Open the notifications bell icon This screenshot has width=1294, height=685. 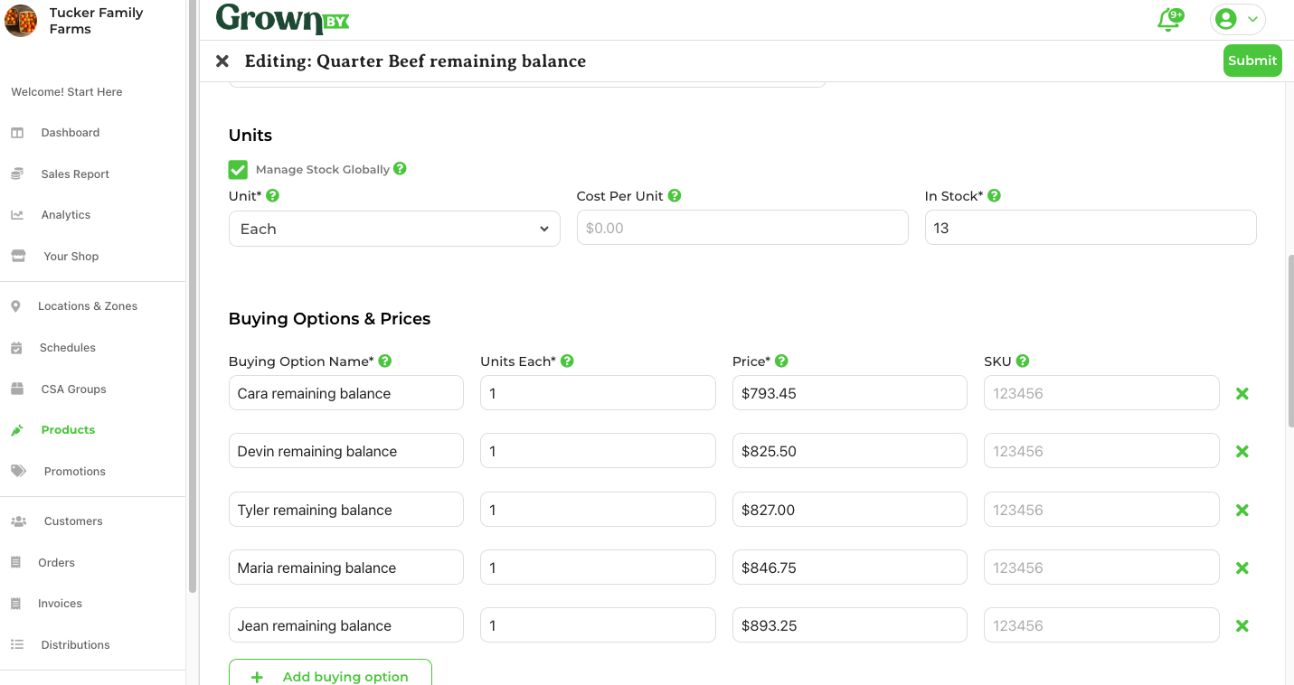point(1170,19)
